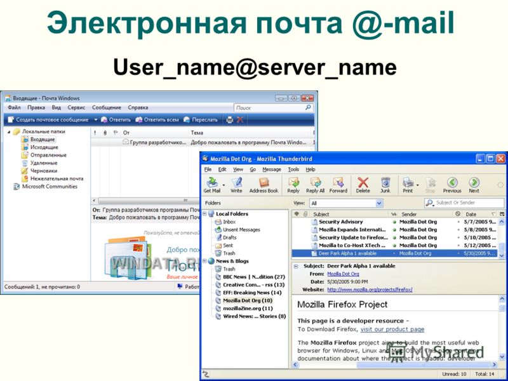Sort by Sender column in Thunderbird
The image size is (508, 381).
tap(426, 214)
